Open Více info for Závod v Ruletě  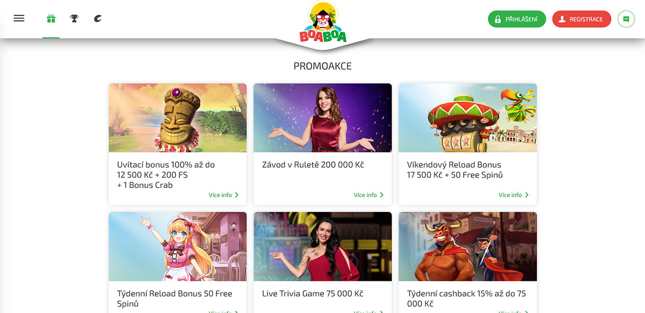click(369, 195)
